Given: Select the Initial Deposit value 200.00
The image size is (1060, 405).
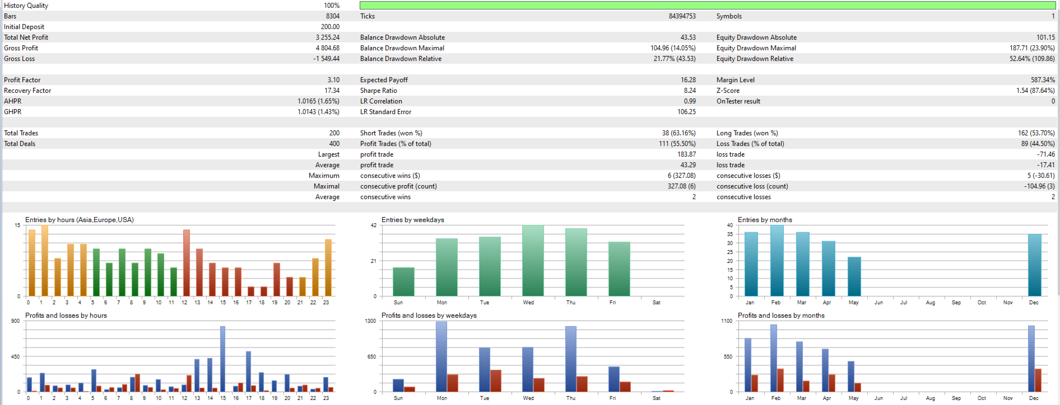Looking at the screenshot, I should click(x=330, y=27).
